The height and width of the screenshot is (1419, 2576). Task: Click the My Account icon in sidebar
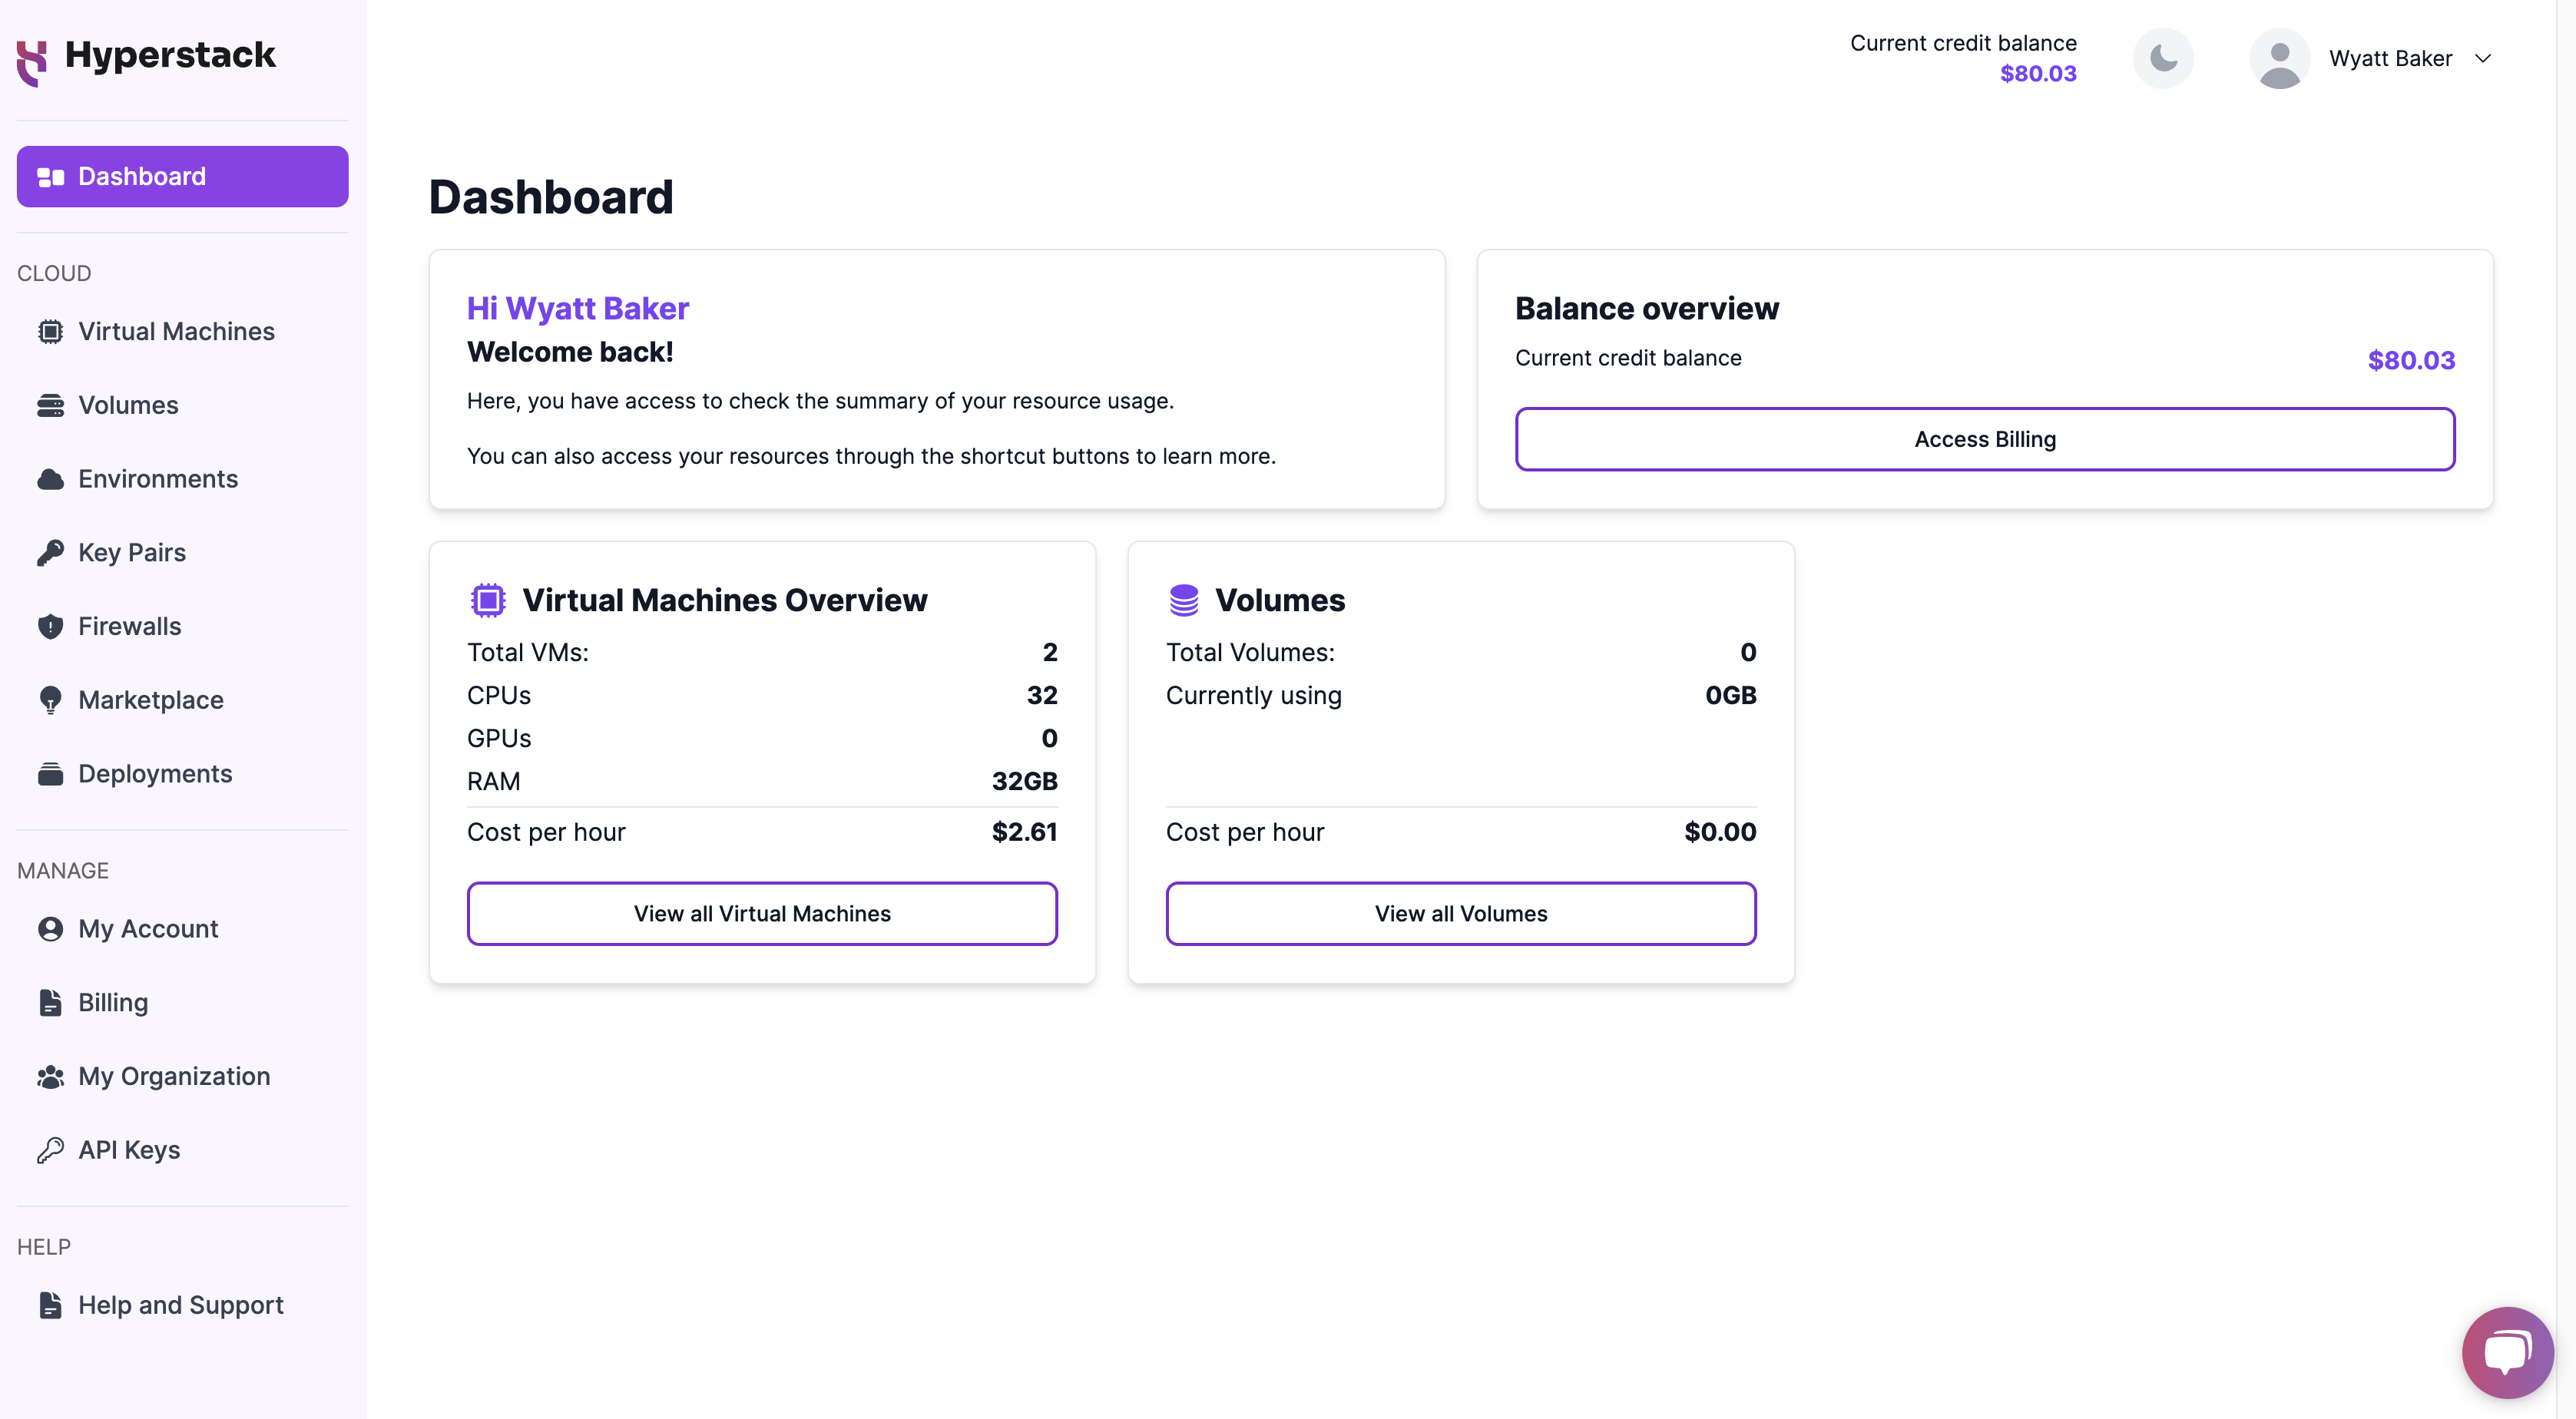pos(49,928)
